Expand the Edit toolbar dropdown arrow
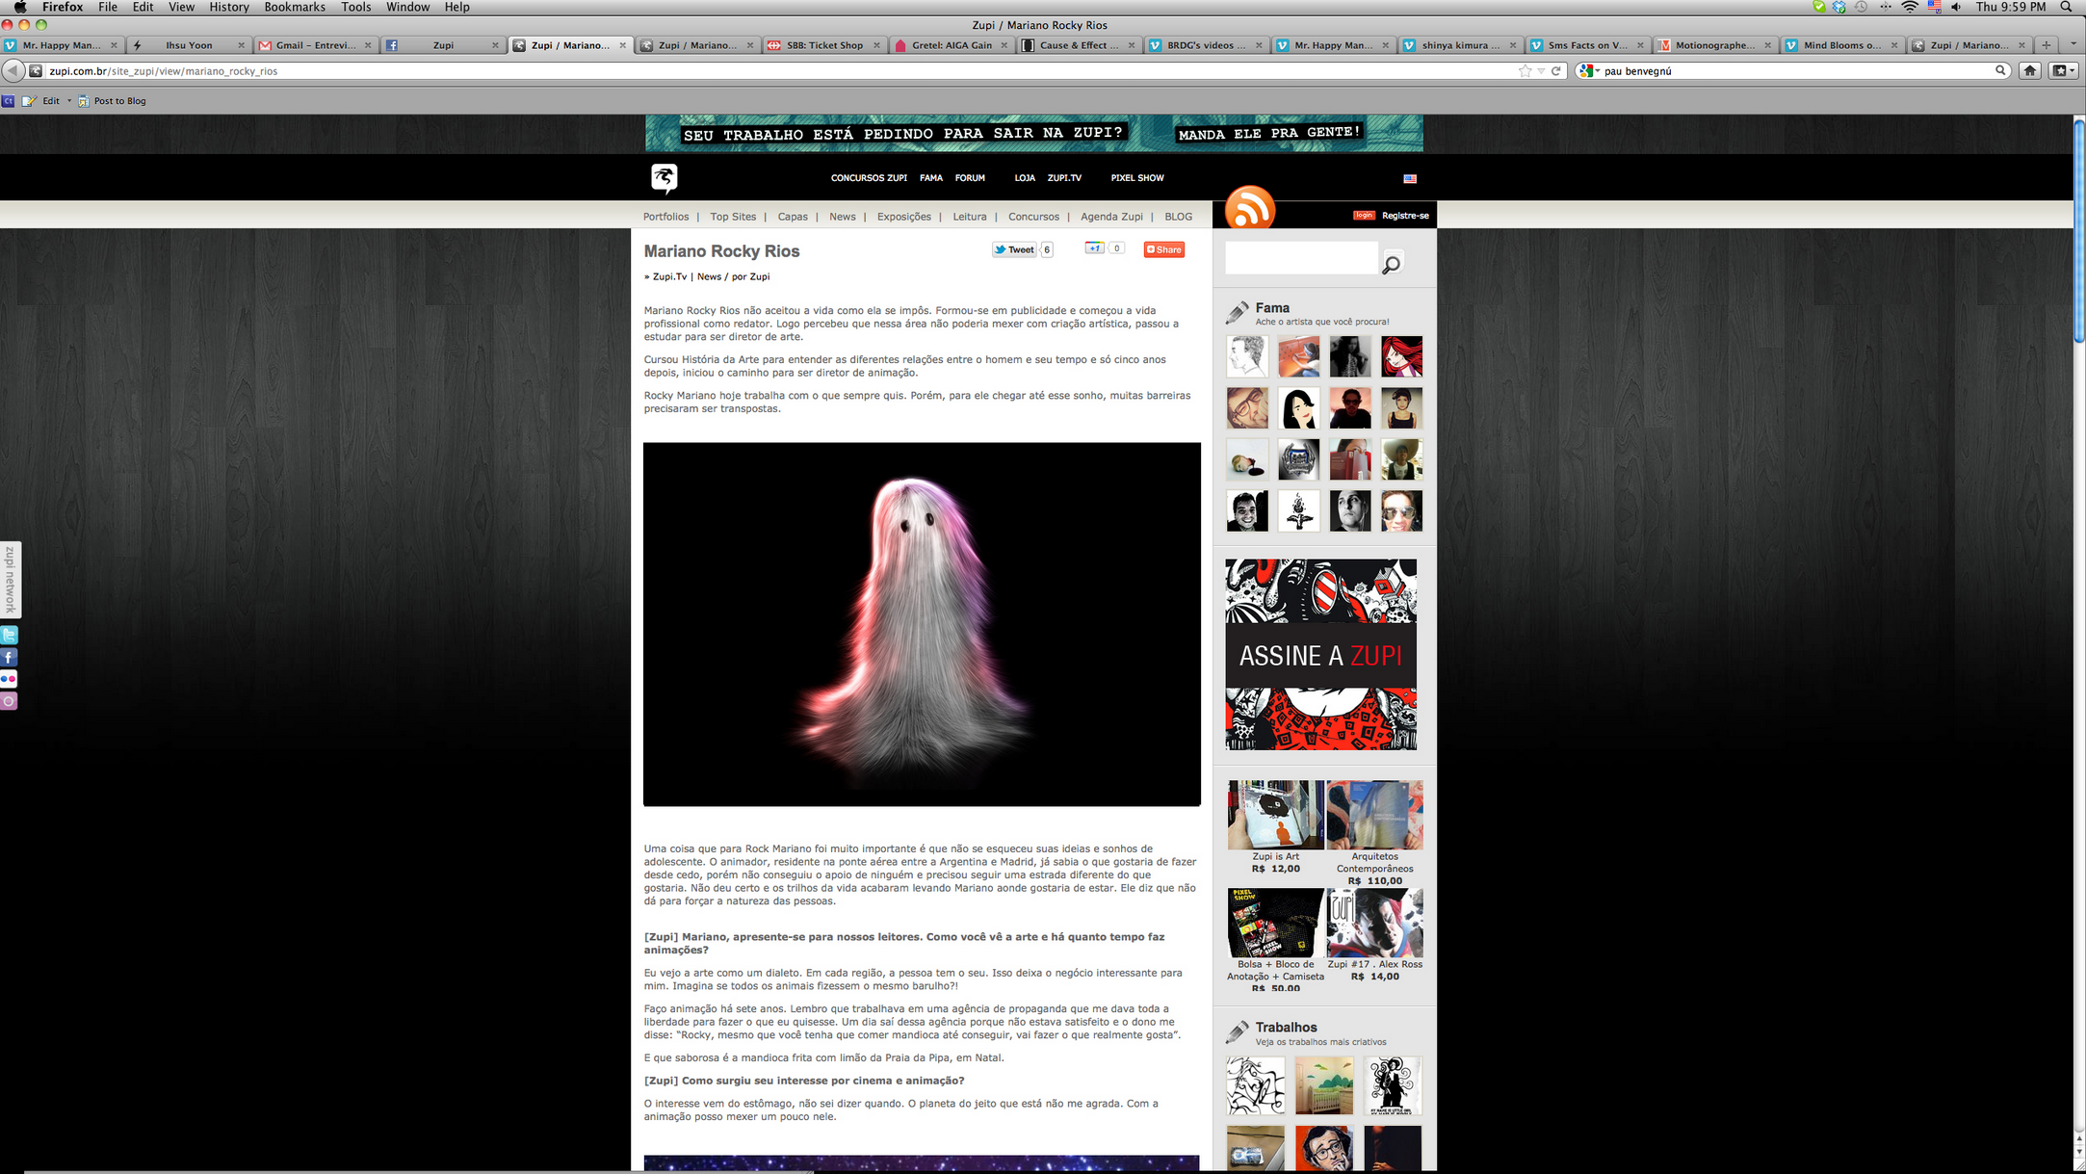 point(69,101)
